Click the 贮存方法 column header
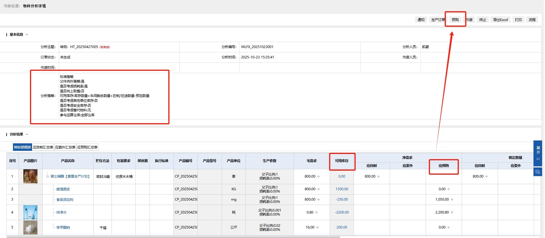545x238 pixels. 103,161
